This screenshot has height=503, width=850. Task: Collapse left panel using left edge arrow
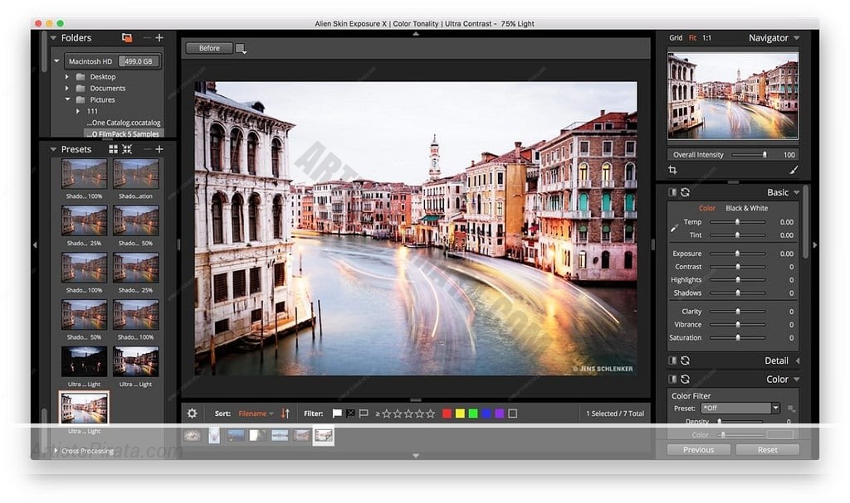[35, 244]
